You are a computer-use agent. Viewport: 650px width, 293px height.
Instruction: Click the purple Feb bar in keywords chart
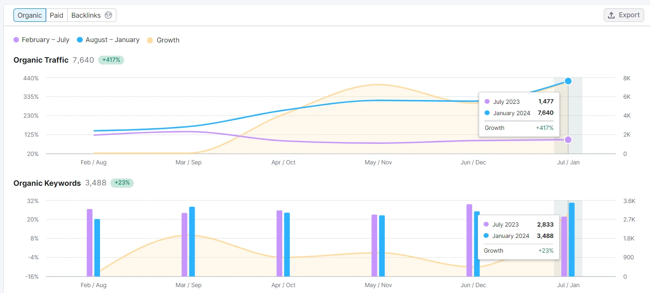89,243
